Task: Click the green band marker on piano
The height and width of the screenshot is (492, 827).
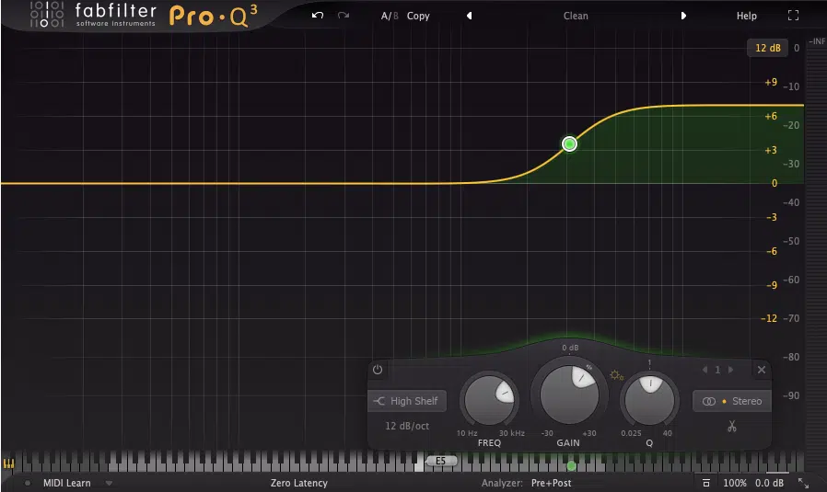Action: [x=571, y=465]
